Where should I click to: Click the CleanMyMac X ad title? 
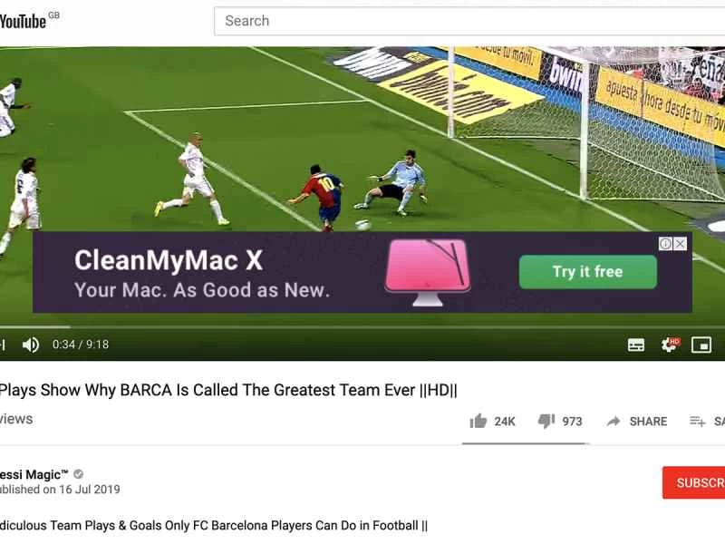pos(169,260)
